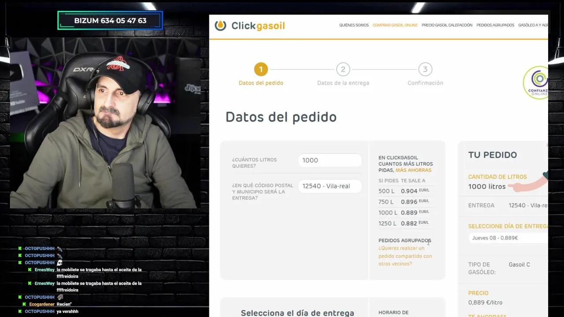564x317 pixels.
Task: Click the 'ya verahhh' chat message
Action: [x=67, y=311]
